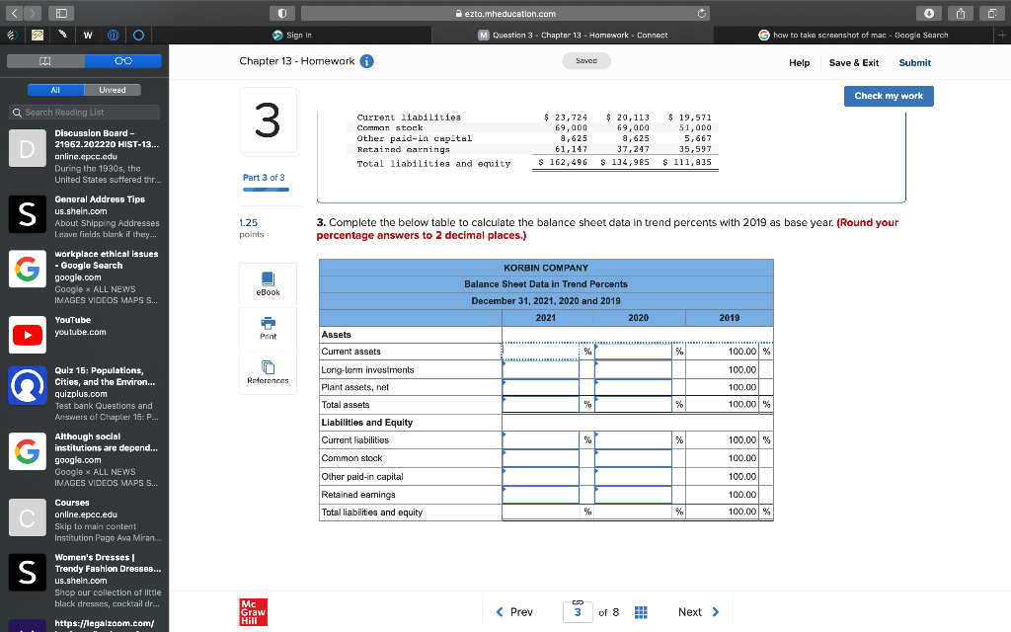Click Other paid-in capital 2021 input cell
Screen dimensions: 1011x632
540,477
